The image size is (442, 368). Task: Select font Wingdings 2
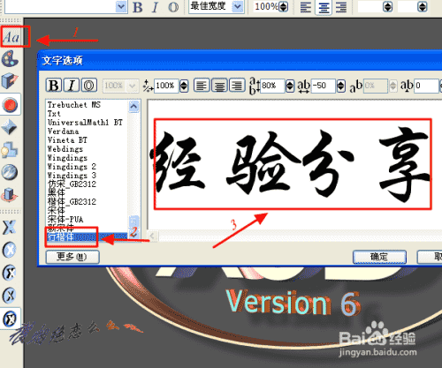click(72, 167)
